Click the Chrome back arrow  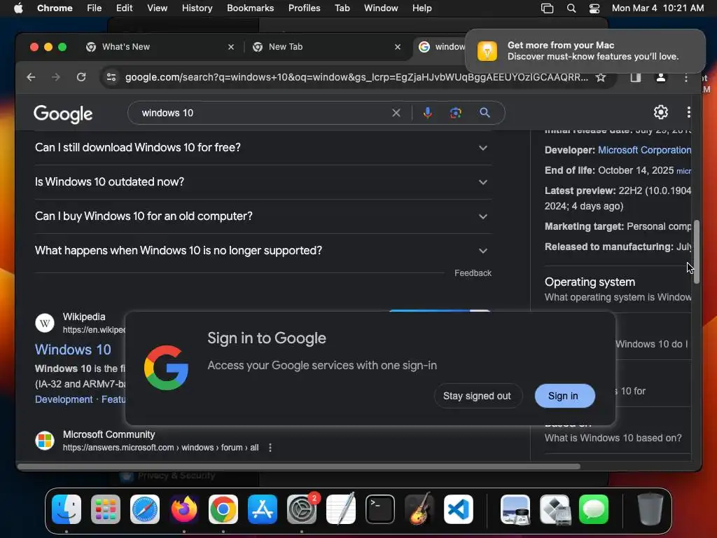coord(31,77)
